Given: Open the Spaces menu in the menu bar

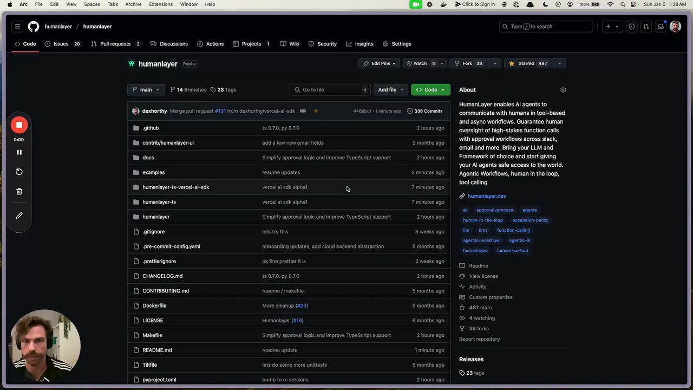Looking at the screenshot, I should [92, 4].
